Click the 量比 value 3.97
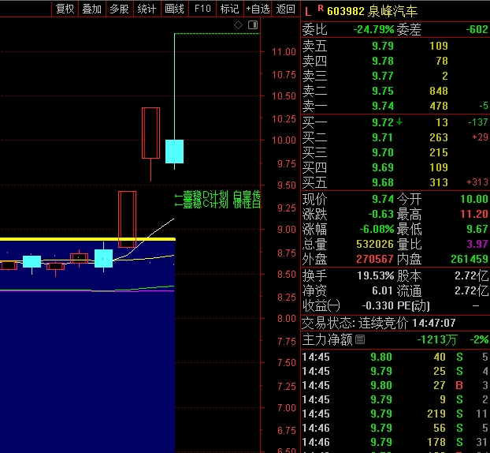 (x=477, y=244)
